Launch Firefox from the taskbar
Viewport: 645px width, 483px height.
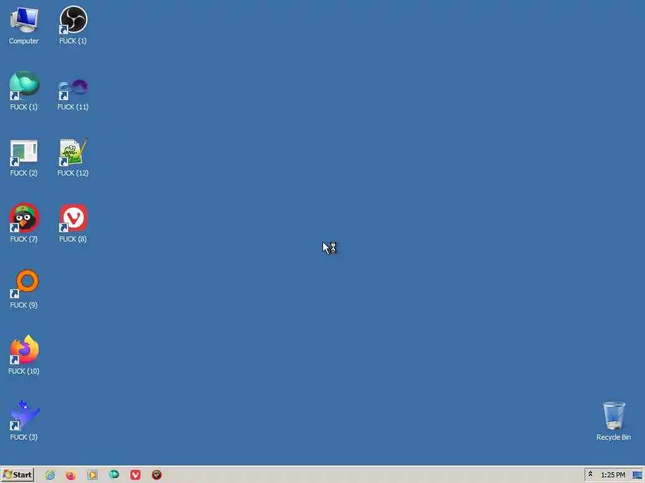[x=71, y=475]
